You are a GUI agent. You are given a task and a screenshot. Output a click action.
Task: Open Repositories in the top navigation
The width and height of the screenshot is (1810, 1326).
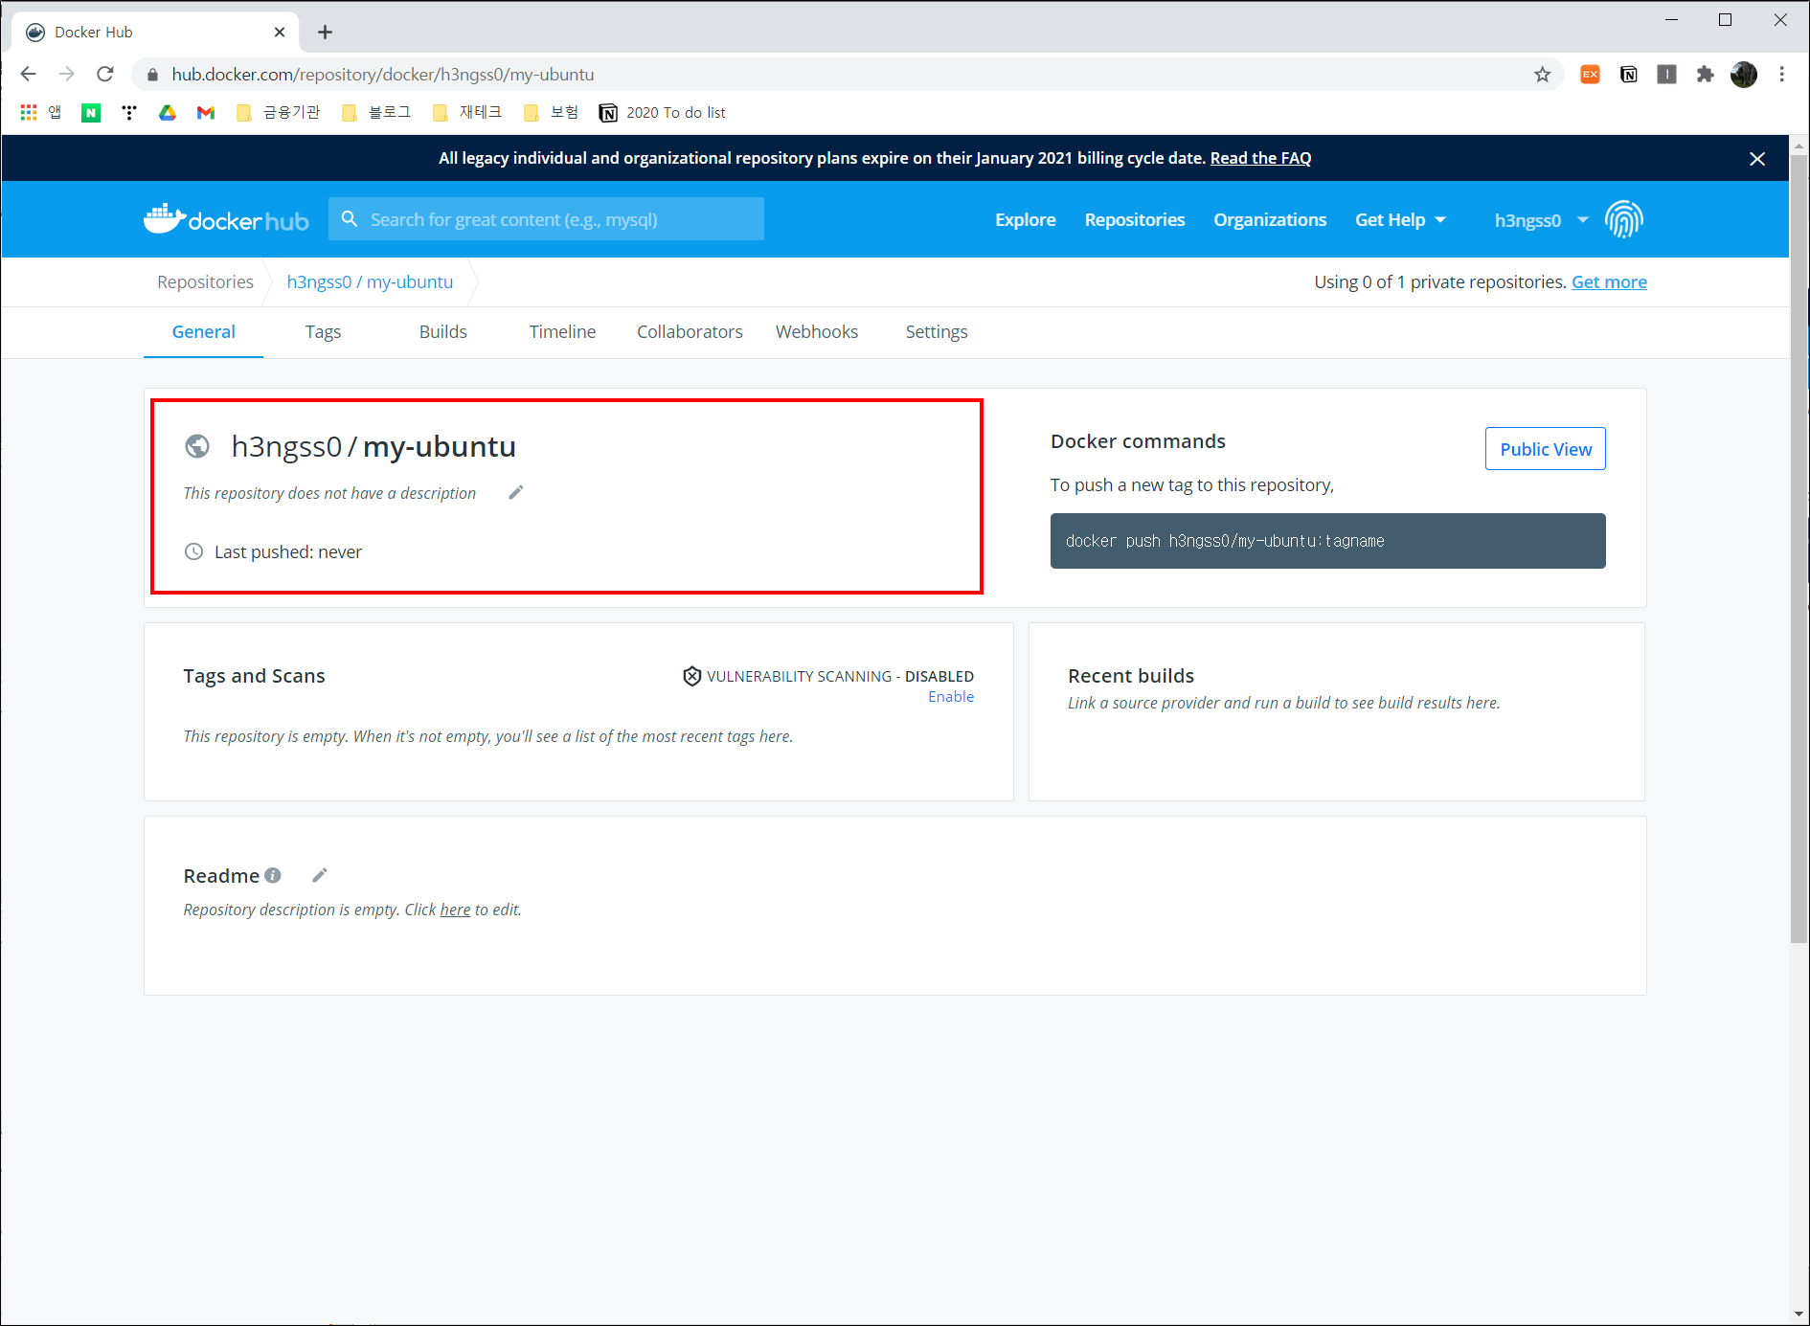(x=1135, y=220)
